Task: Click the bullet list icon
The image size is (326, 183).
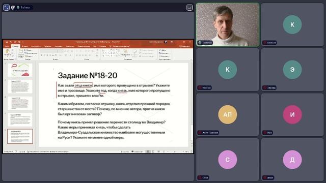Action: click(x=77, y=51)
